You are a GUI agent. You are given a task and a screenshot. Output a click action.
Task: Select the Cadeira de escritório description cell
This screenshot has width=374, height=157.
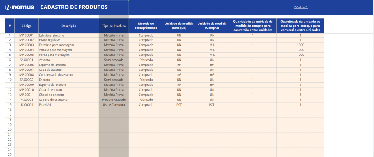coord(53,99)
